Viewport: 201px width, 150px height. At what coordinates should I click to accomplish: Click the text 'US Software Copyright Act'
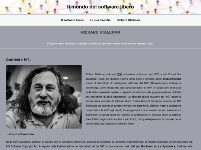(x=22, y=146)
